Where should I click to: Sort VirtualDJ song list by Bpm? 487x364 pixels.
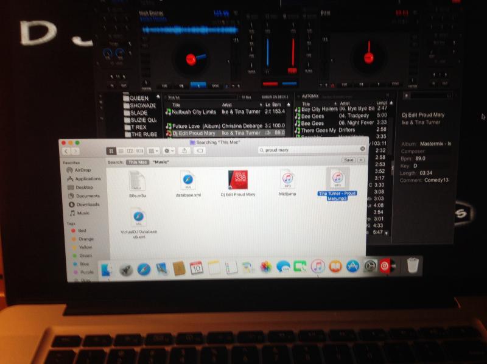pos(276,105)
